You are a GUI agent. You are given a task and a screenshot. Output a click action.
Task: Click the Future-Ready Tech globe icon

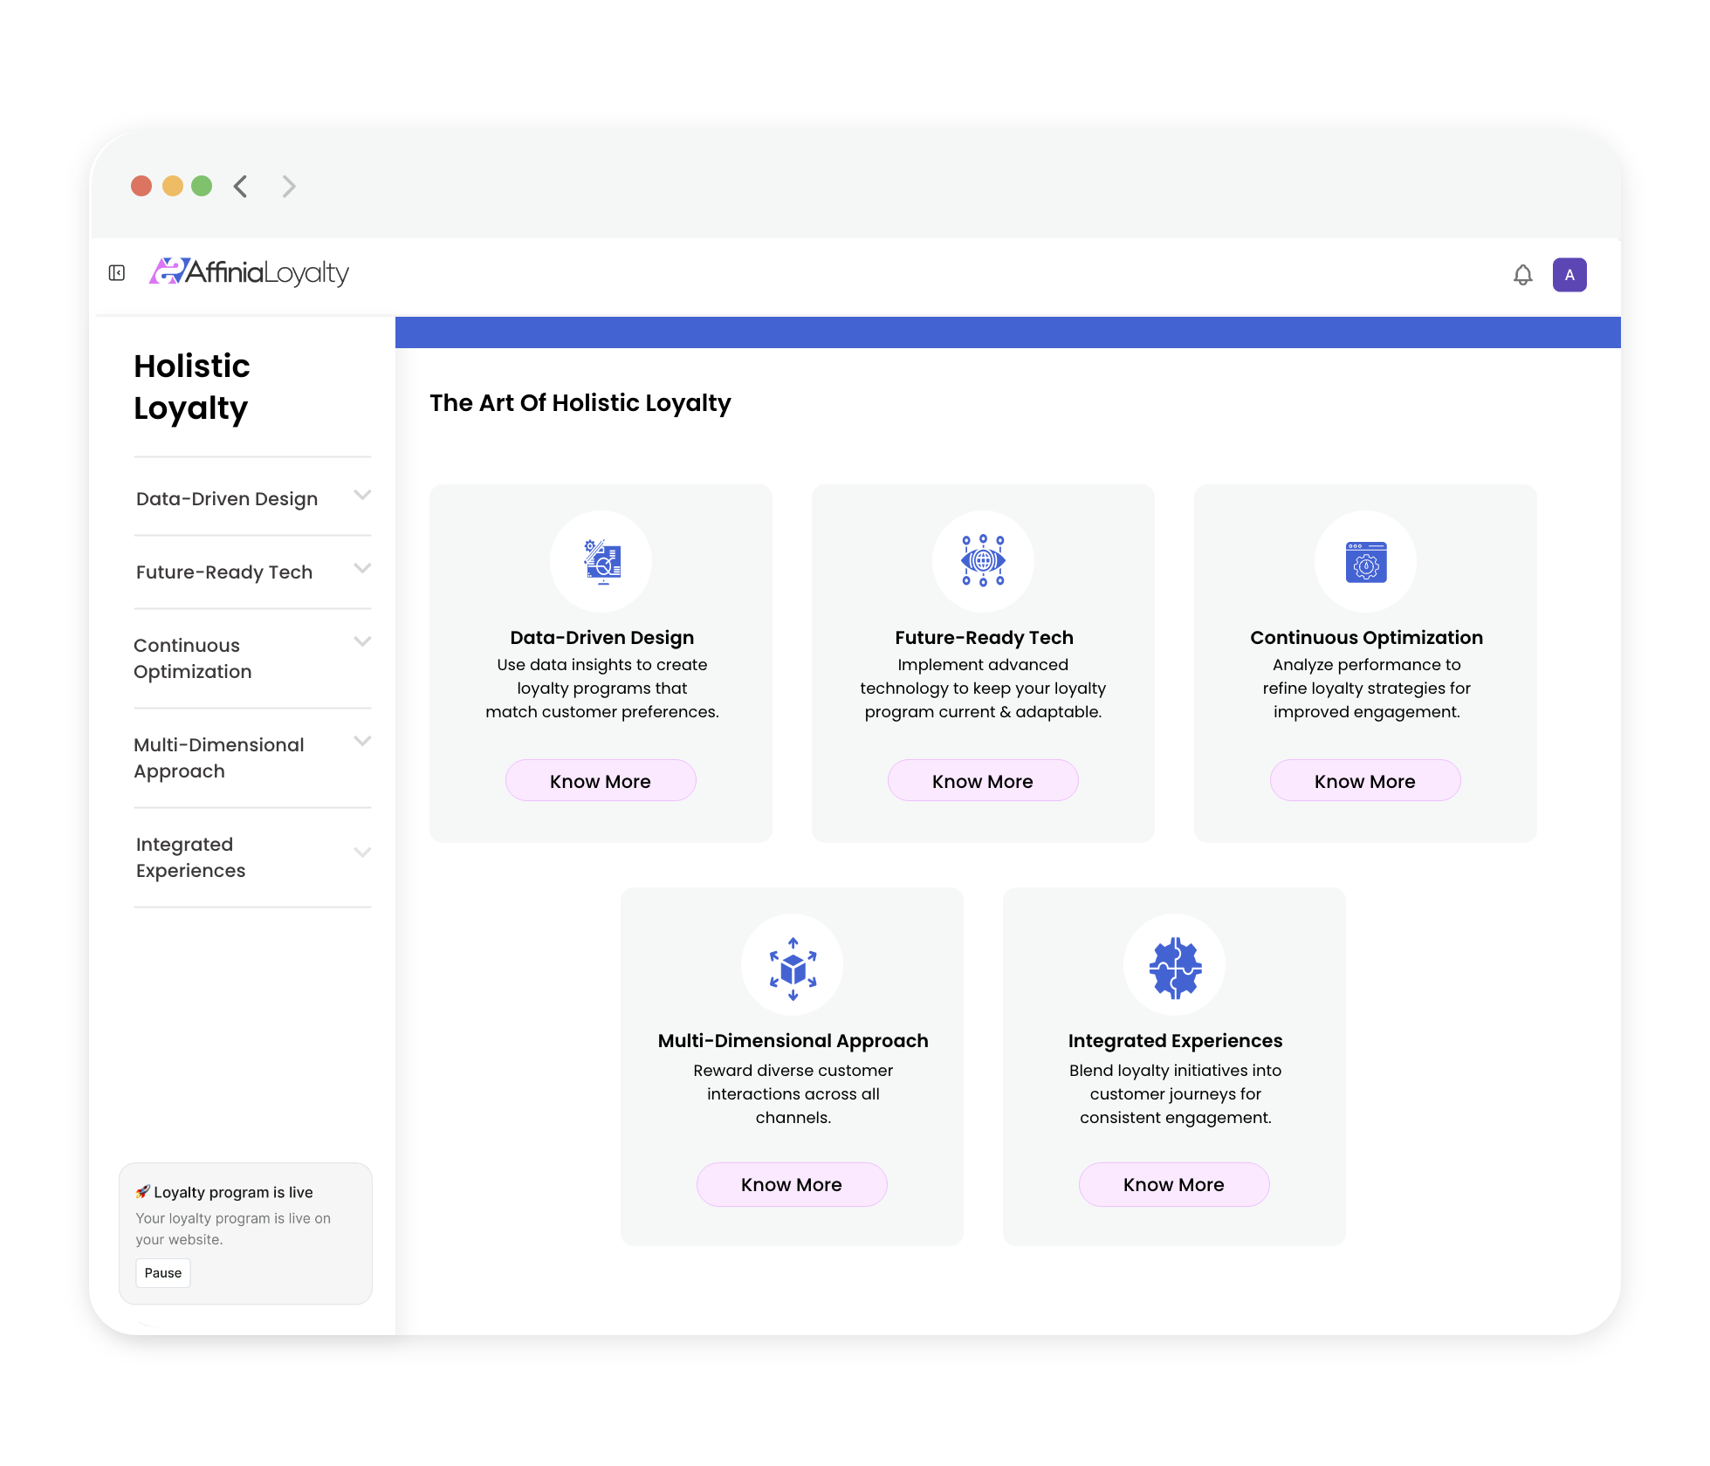point(983,561)
